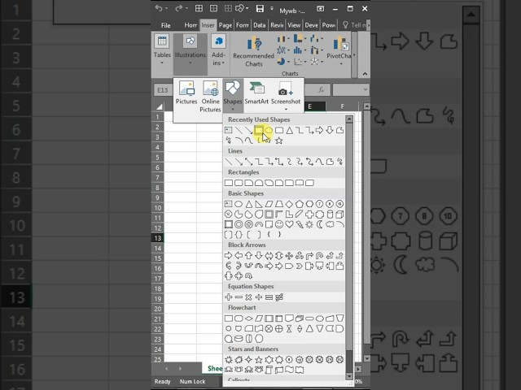Screen dimensions: 521x390
Task: Switch to the Home tab
Action: 190,25
